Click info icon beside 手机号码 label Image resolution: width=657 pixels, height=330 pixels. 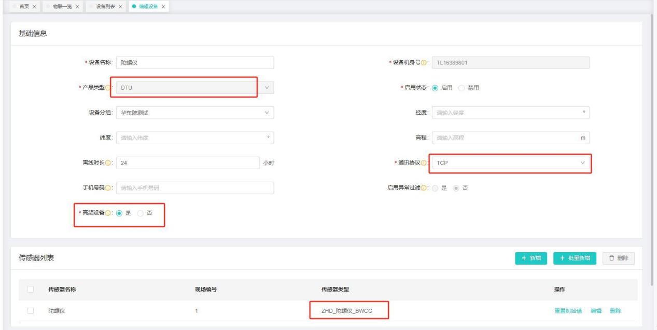tap(109, 188)
